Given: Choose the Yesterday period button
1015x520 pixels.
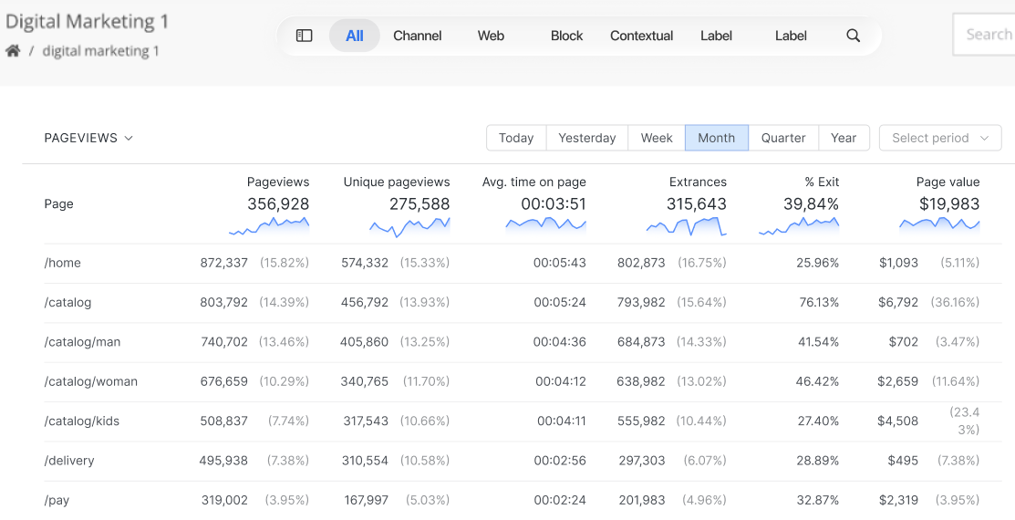Looking at the screenshot, I should coord(586,138).
